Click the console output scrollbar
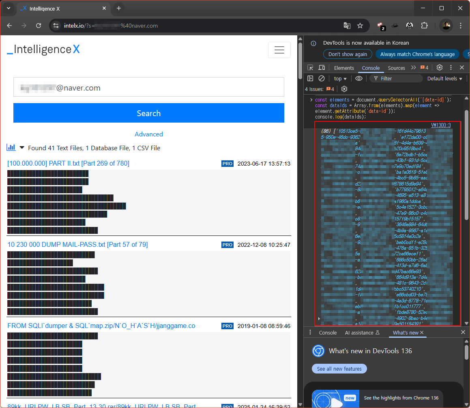Image resolution: width=470 pixels, height=408 pixels. pyautogui.click(x=466, y=166)
